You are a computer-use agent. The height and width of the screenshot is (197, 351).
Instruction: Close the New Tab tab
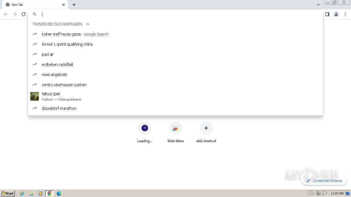pos(64,5)
